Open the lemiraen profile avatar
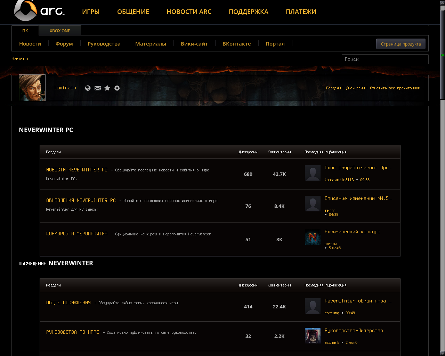This screenshot has width=445, height=356. tap(32, 88)
